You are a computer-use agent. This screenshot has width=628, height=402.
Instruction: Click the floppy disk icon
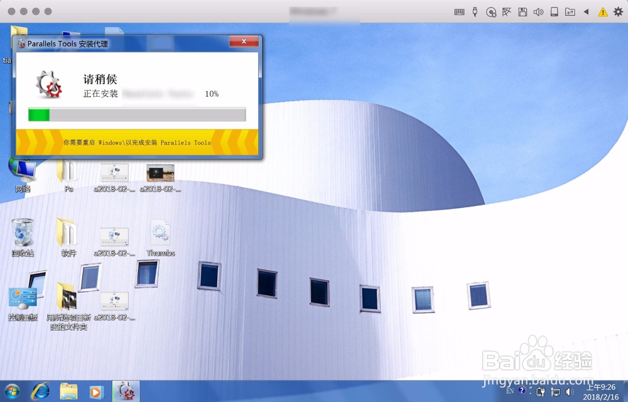pos(522,12)
